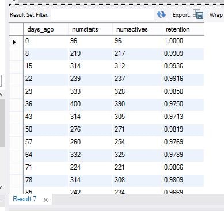Select days_ago cell 15
The width and height of the screenshot is (224, 211).
45,66
